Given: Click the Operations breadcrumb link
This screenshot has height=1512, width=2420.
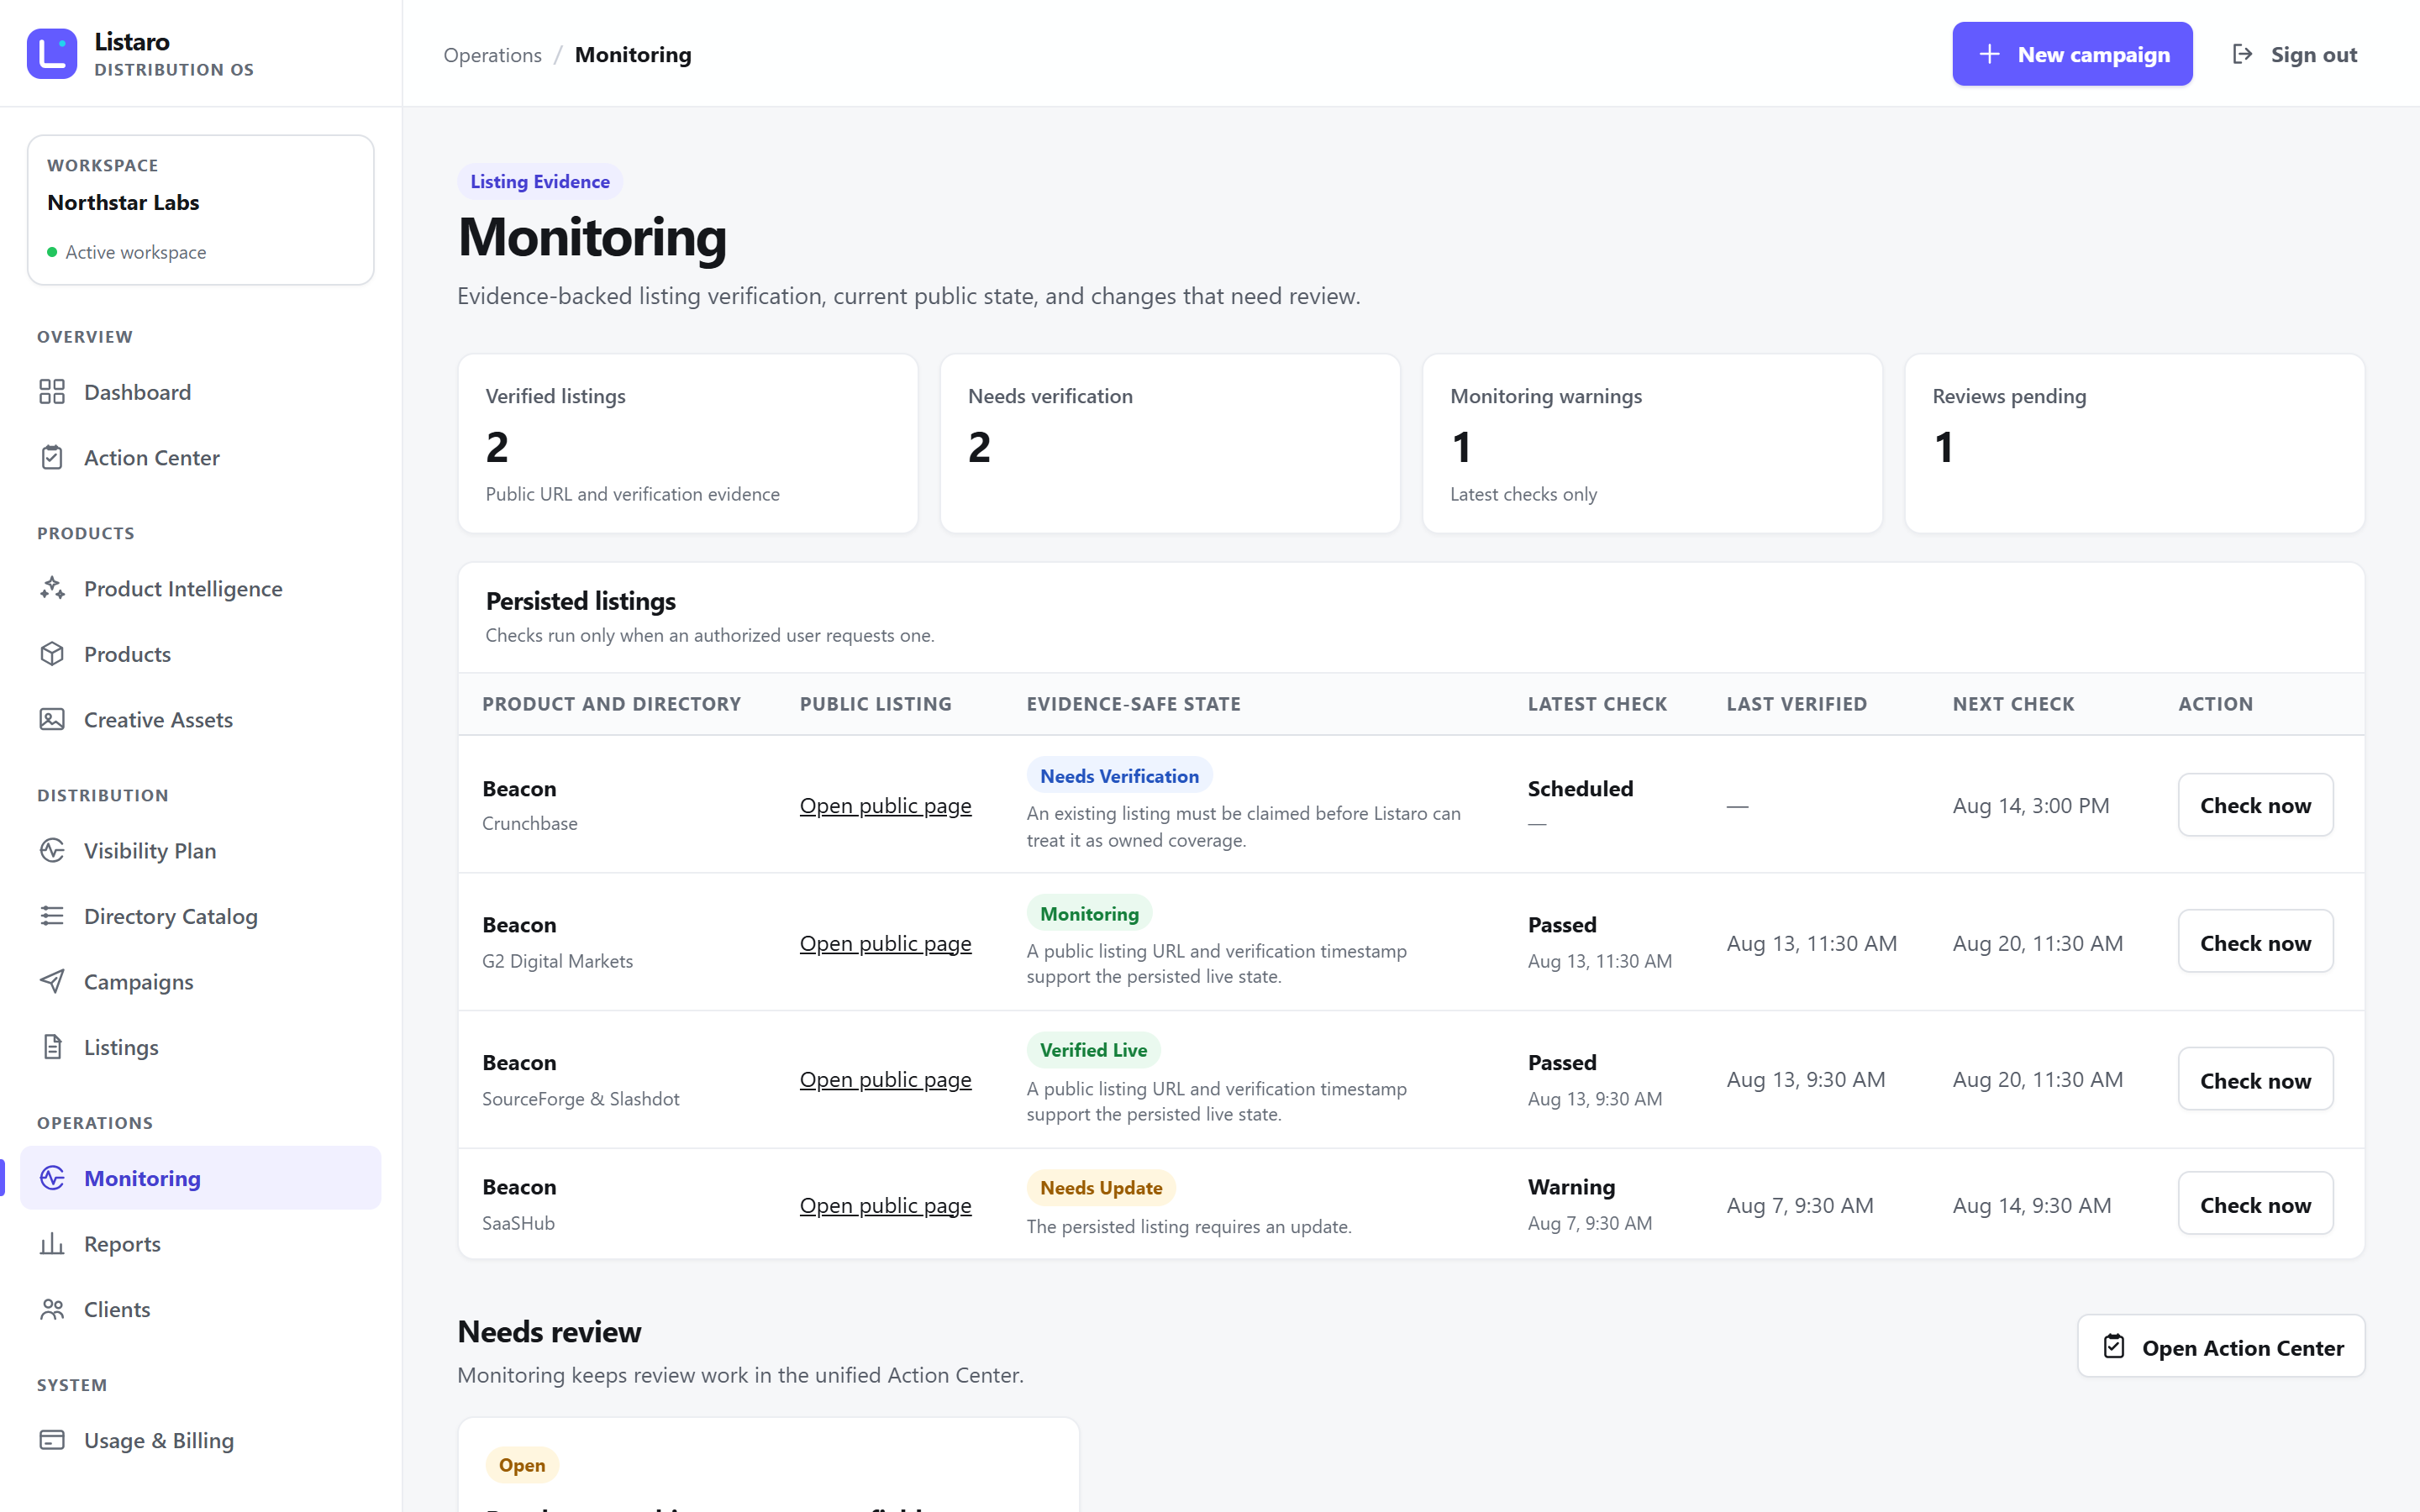Looking at the screenshot, I should (x=492, y=55).
